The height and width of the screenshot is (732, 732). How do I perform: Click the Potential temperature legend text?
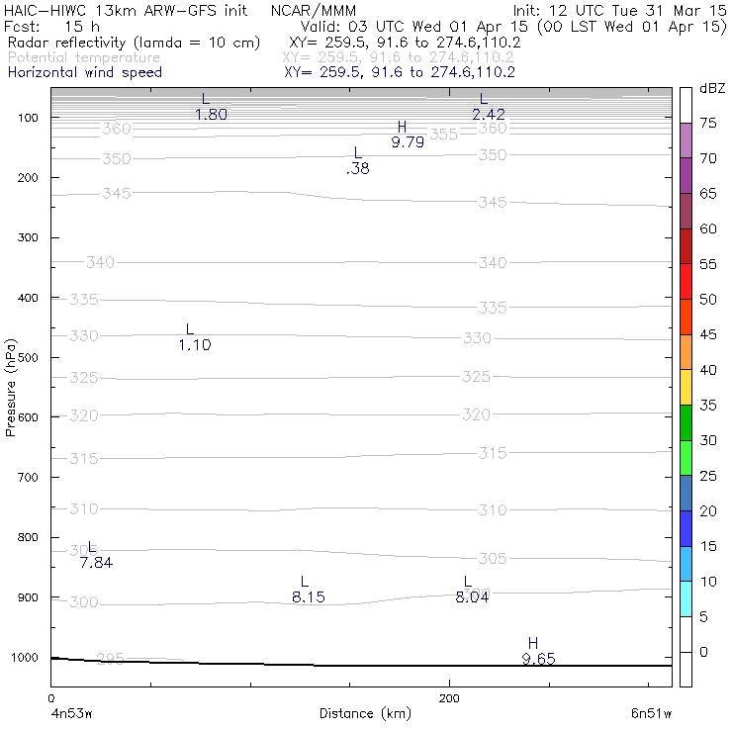(84, 57)
